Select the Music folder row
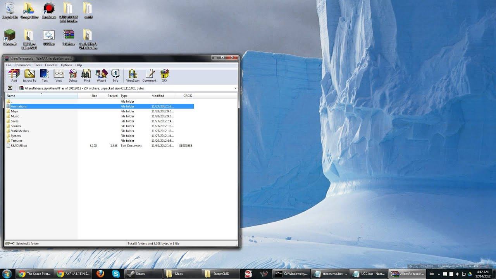This screenshot has width=496, height=279. pyautogui.click(x=100, y=116)
